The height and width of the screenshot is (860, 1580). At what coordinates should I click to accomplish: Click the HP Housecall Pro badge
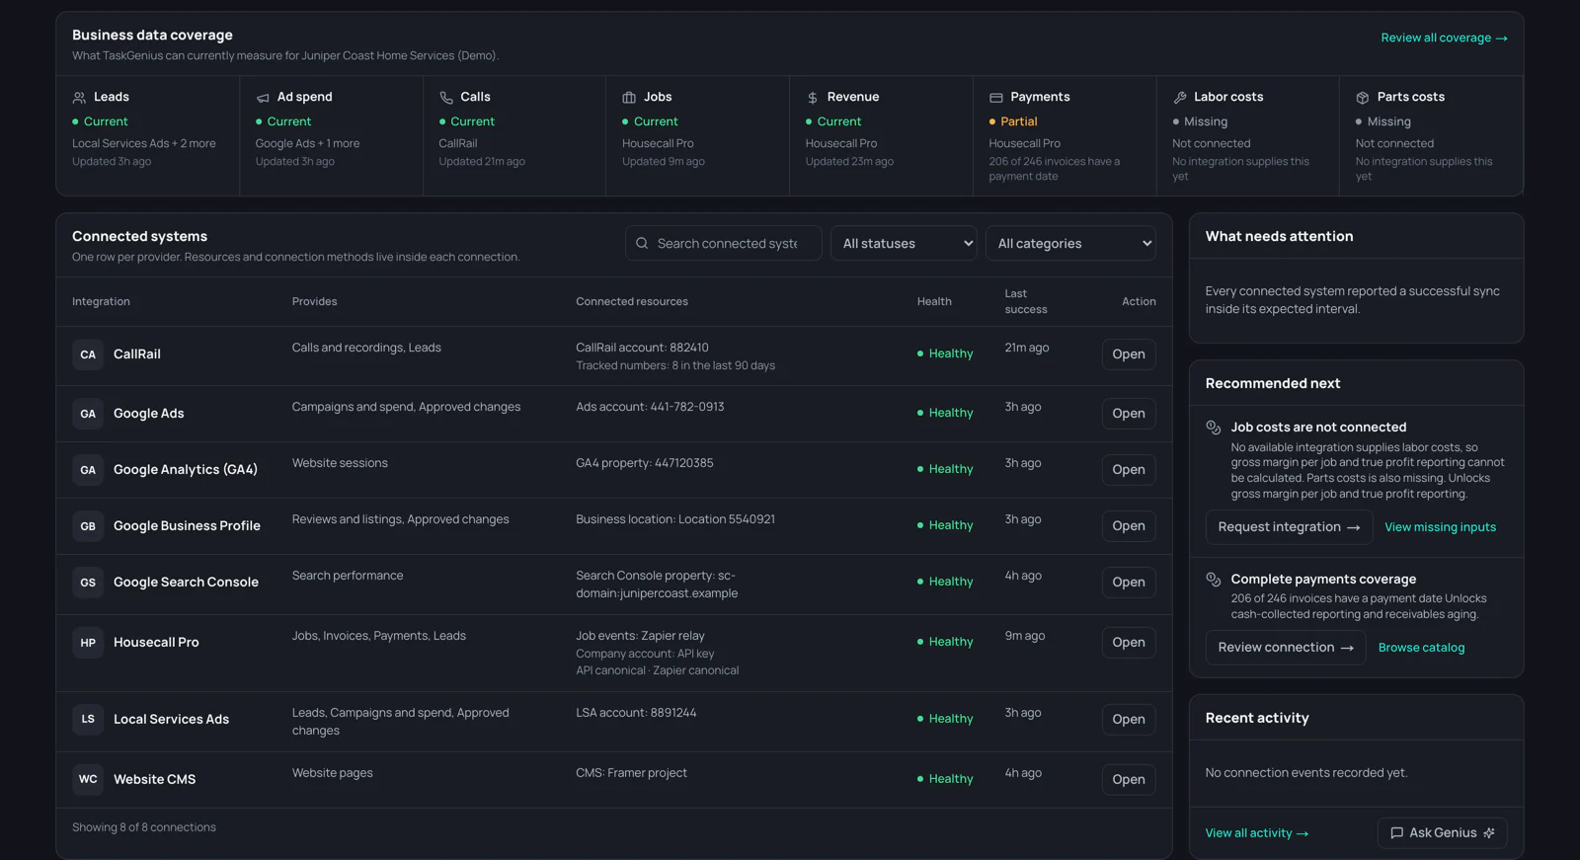coord(88,643)
